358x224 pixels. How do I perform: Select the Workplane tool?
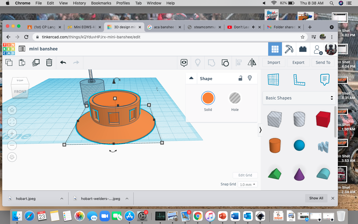[274, 80]
